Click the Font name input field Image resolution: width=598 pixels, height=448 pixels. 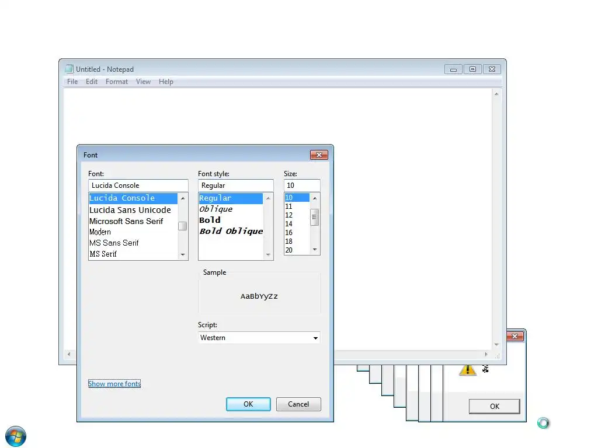[x=138, y=185]
